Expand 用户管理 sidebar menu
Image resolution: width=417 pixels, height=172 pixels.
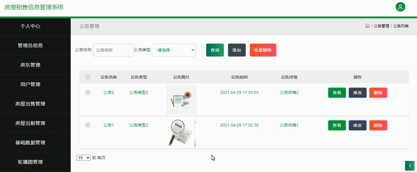(x=30, y=84)
